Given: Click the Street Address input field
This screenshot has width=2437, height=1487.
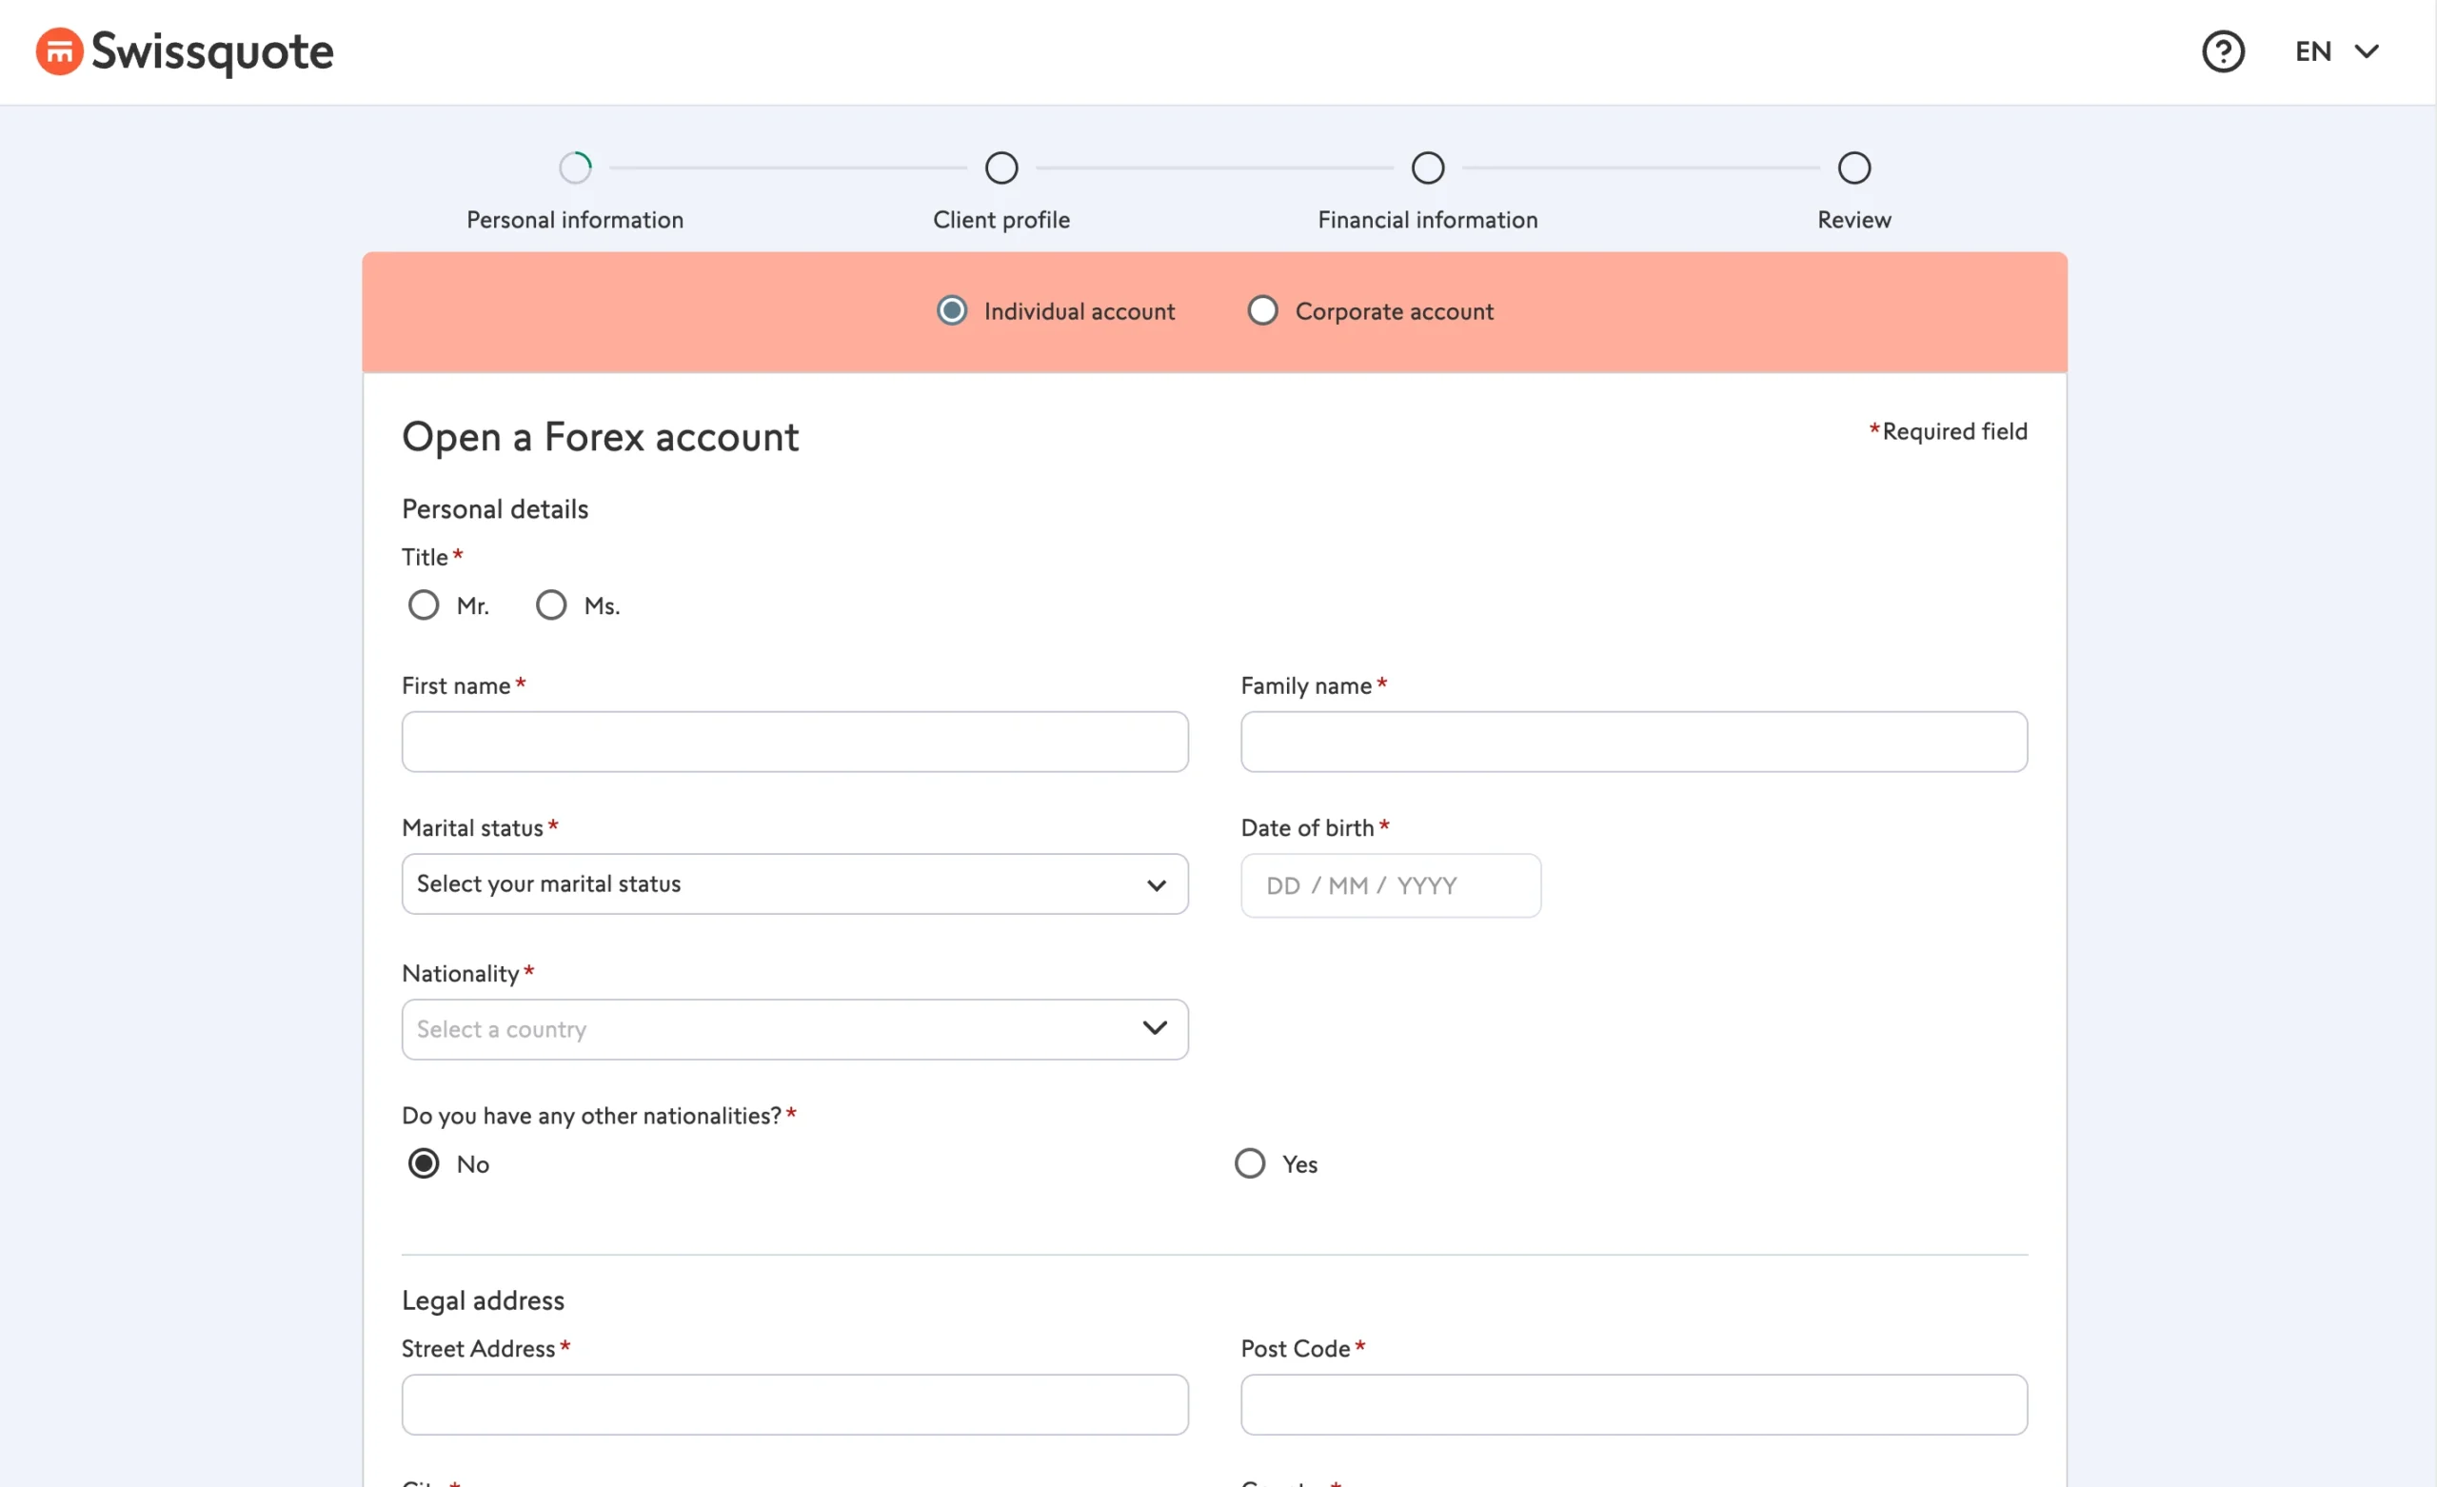Looking at the screenshot, I should (x=795, y=1405).
